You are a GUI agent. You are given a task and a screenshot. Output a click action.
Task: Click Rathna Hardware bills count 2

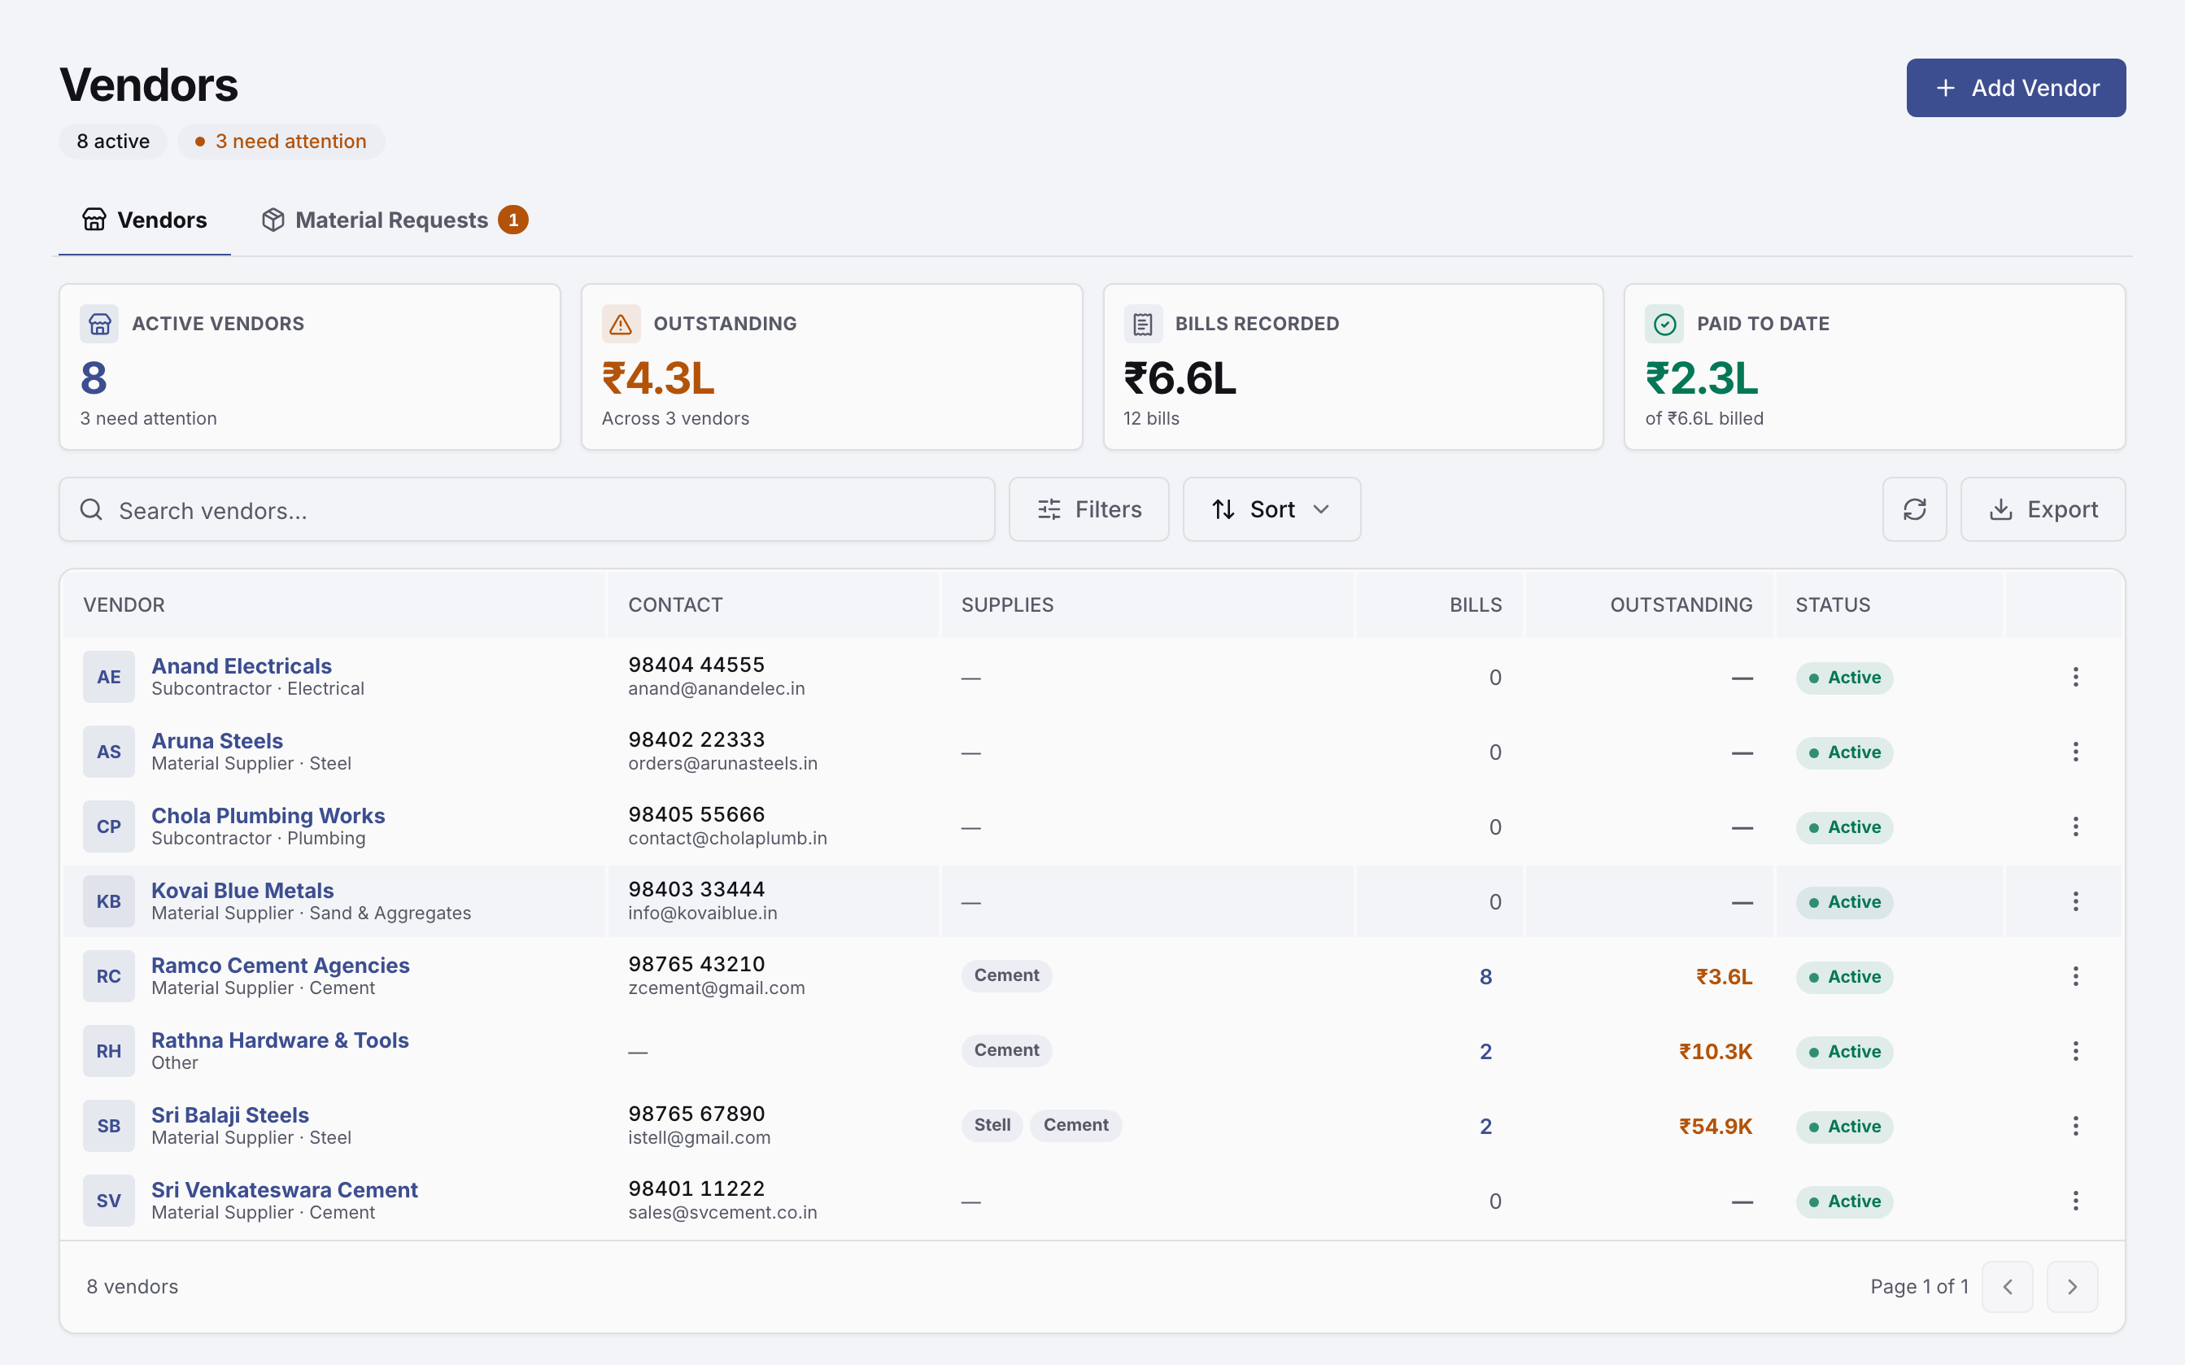click(x=1485, y=1052)
